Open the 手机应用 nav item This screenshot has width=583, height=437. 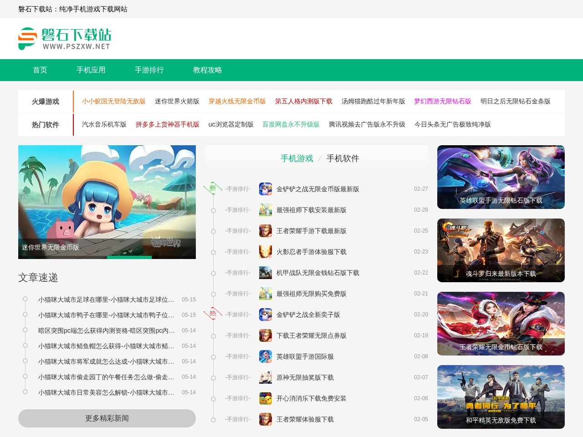click(91, 70)
